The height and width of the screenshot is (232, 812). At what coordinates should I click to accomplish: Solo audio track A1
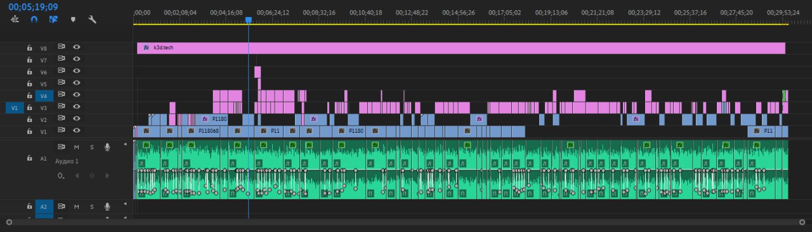[91, 147]
